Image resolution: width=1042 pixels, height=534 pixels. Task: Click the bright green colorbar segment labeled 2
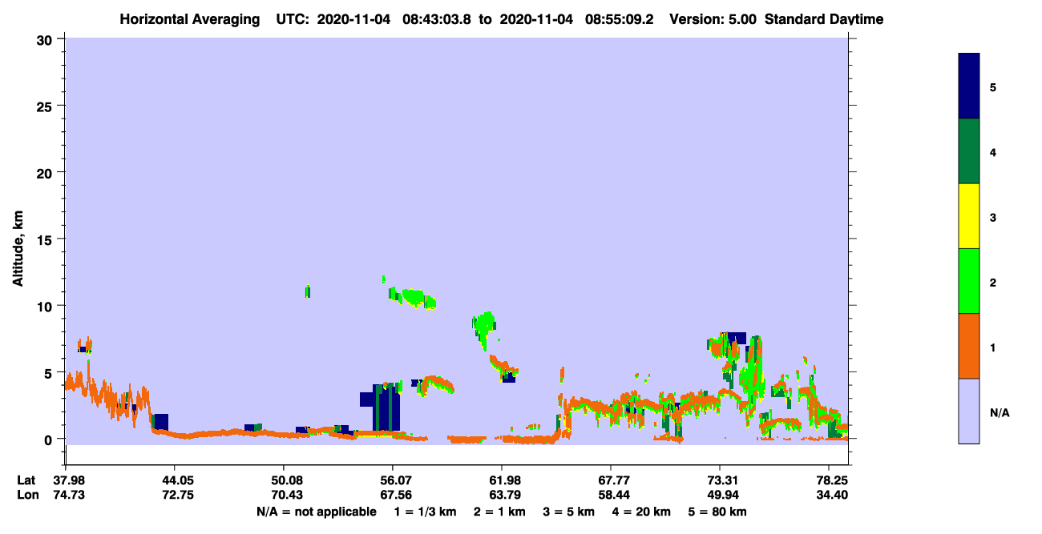(x=969, y=281)
